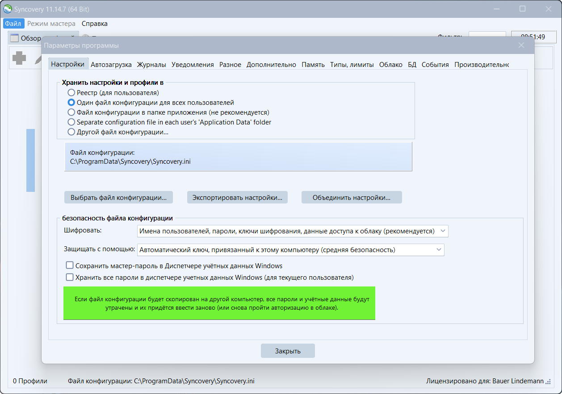Switch to the БД tab
Screen dimensions: 562x394
tap(412, 65)
